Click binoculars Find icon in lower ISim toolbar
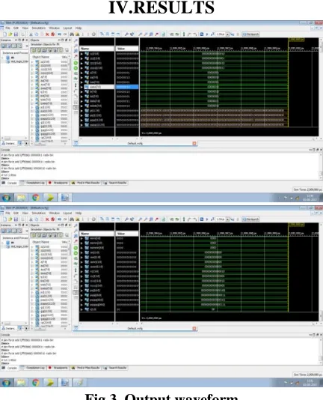The image size is (323, 400). click(72, 219)
